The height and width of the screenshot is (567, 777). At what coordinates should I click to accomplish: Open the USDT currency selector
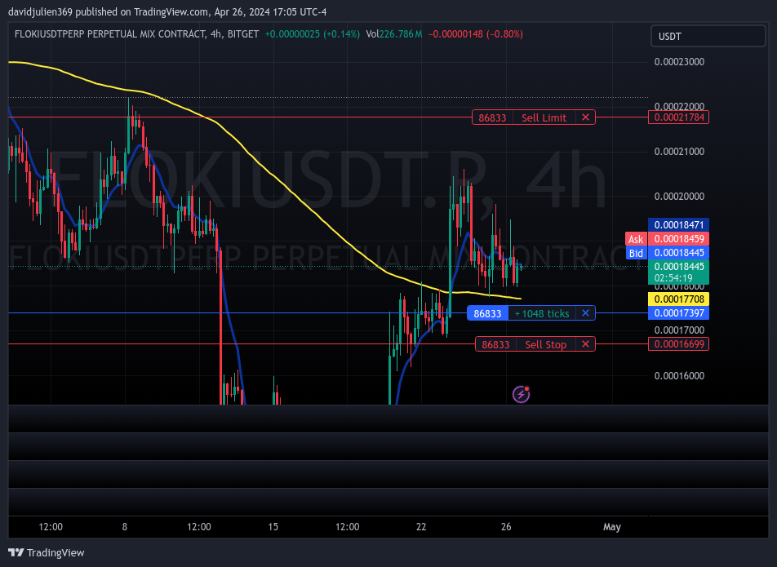click(x=708, y=36)
